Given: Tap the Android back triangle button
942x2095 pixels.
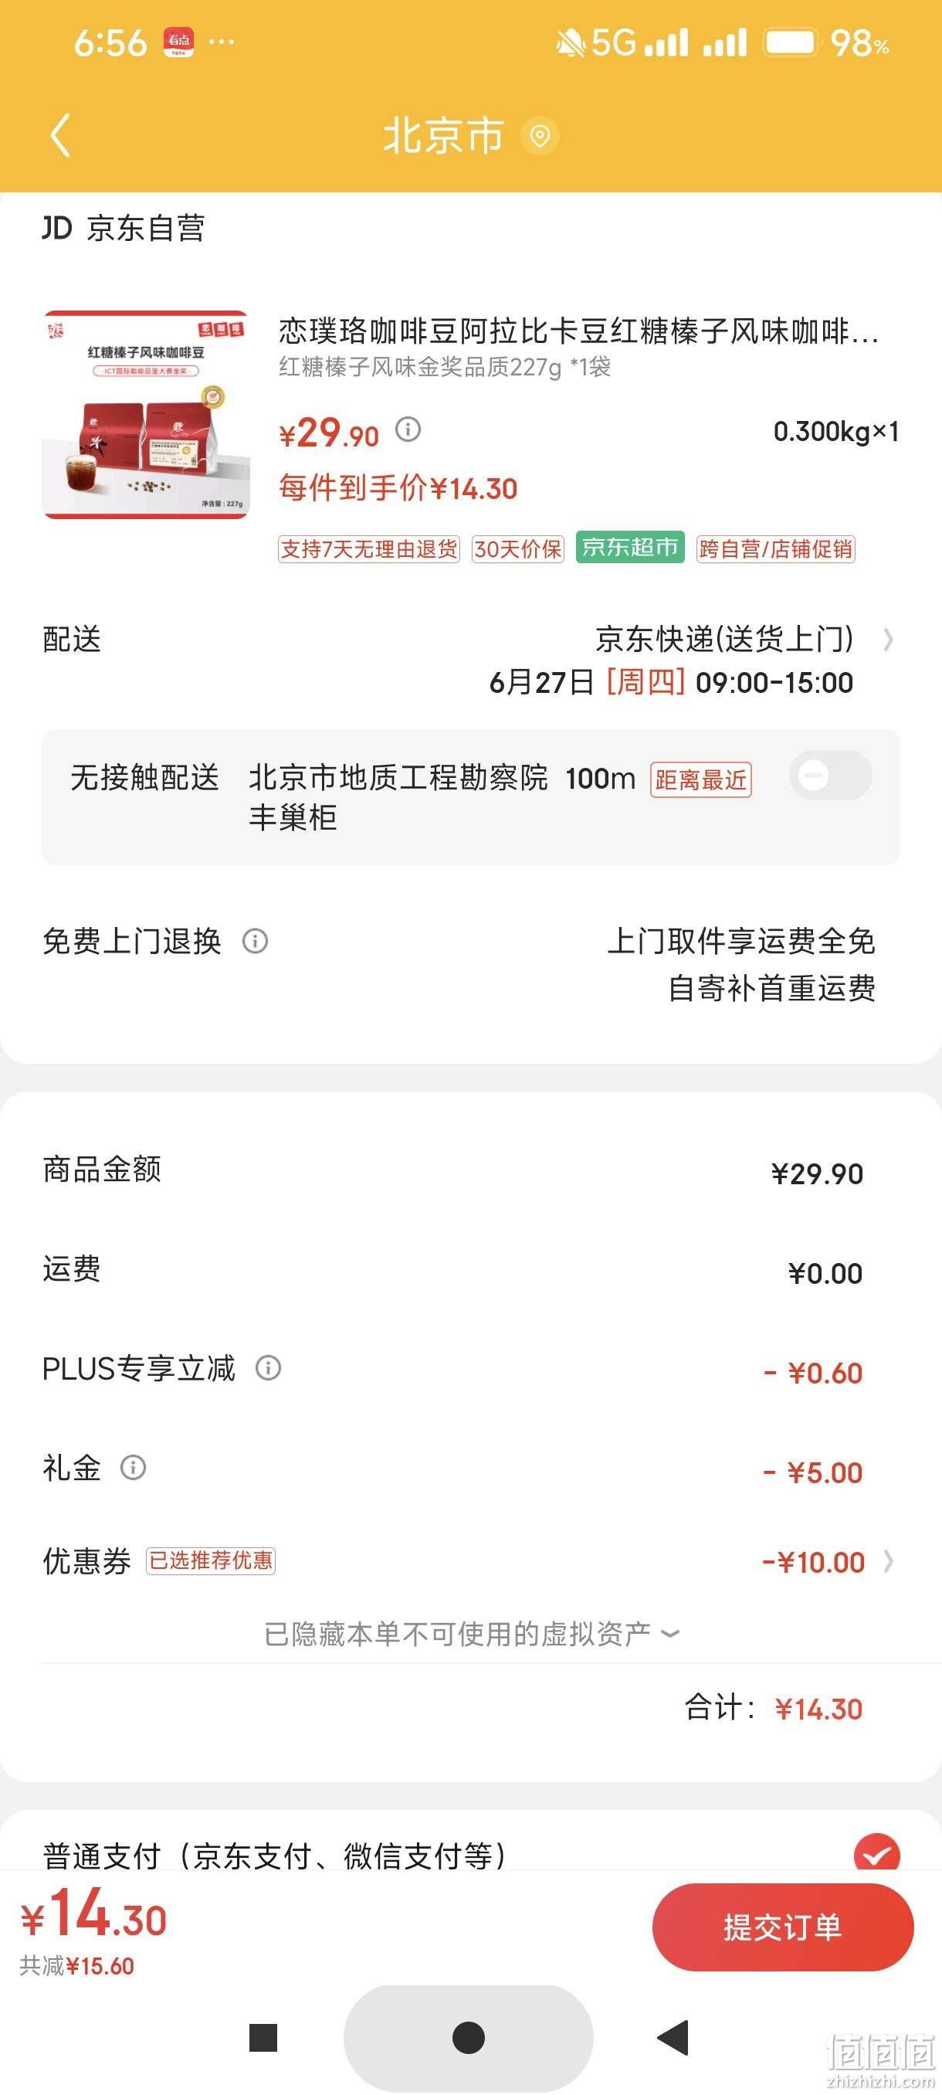Looking at the screenshot, I should click(674, 2037).
